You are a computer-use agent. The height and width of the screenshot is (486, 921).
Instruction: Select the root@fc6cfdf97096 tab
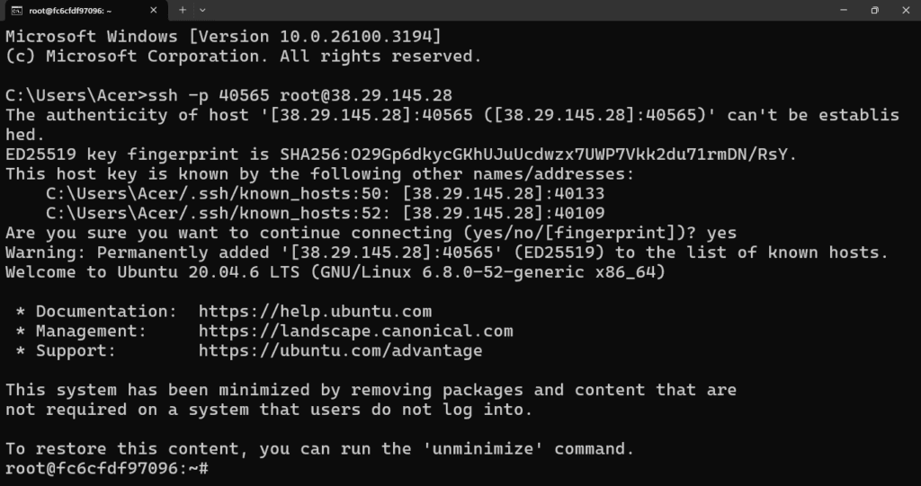tap(84, 11)
